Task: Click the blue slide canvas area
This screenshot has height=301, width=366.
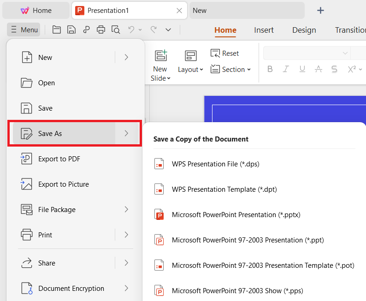Action: point(285,109)
